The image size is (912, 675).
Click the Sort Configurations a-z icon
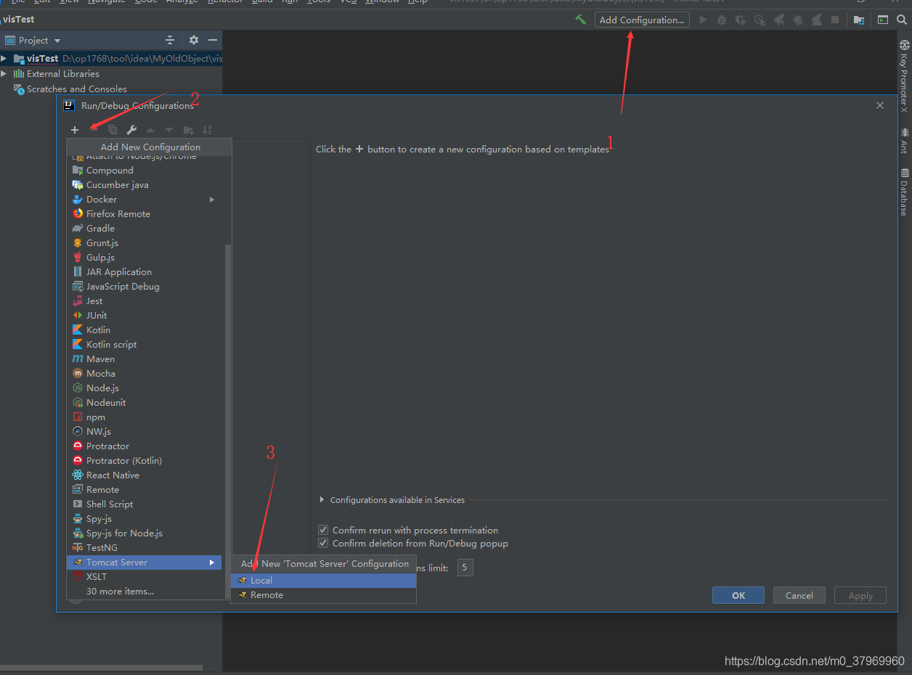point(207,130)
